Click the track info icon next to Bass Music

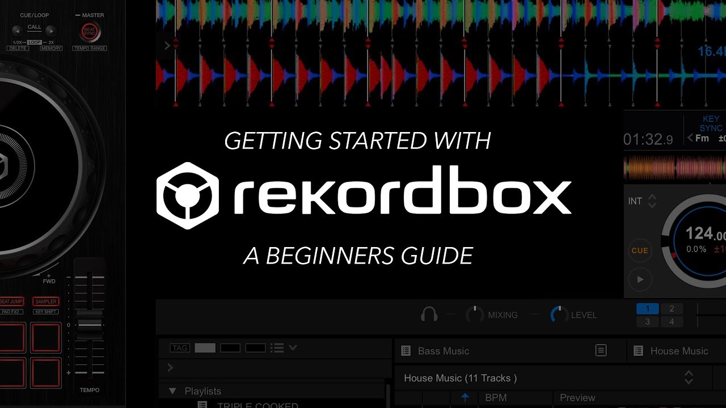(601, 351)
